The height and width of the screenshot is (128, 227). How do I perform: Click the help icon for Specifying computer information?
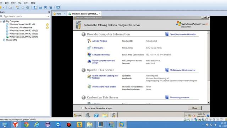tap(167, 34)
